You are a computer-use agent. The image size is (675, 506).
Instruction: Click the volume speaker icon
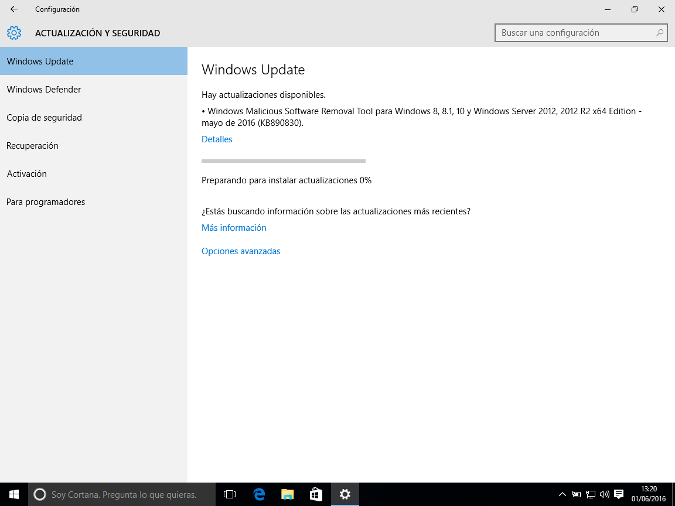click(605, 494)
